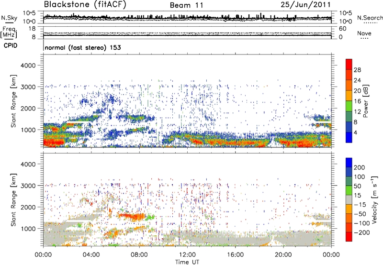The height and width of the screenshot is (265, 383).
Task: Click light green Power segment between 12 and 16
Action: 349,106
